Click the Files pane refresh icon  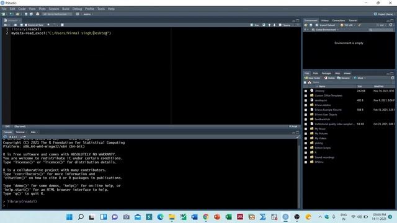(393, 78)
